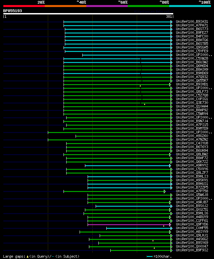Image resolution: width=214 pixels, height=259 pixels.
Task: Click the purple alignment bar for Q9FYD6
Action: 129,224
